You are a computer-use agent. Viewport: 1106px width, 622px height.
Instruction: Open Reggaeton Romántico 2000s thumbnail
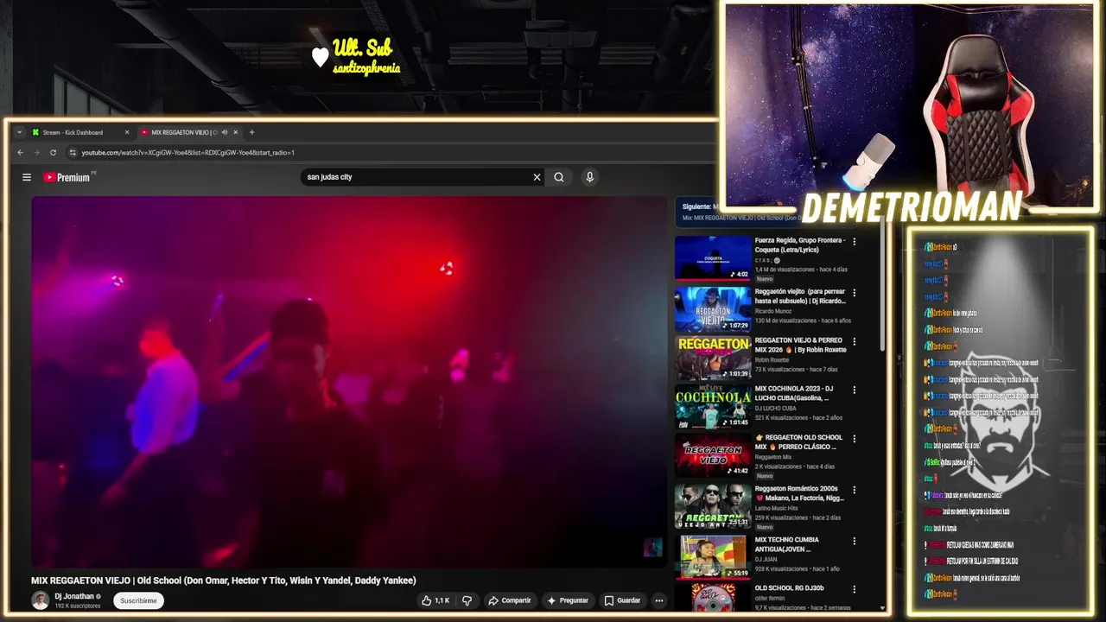pos(713,506)
